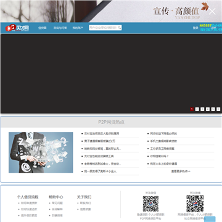Image resolution: width=222 pixels, height=222 pixels.
Task: Switch carousel to slide 2
Action: [x=197, y=109]
